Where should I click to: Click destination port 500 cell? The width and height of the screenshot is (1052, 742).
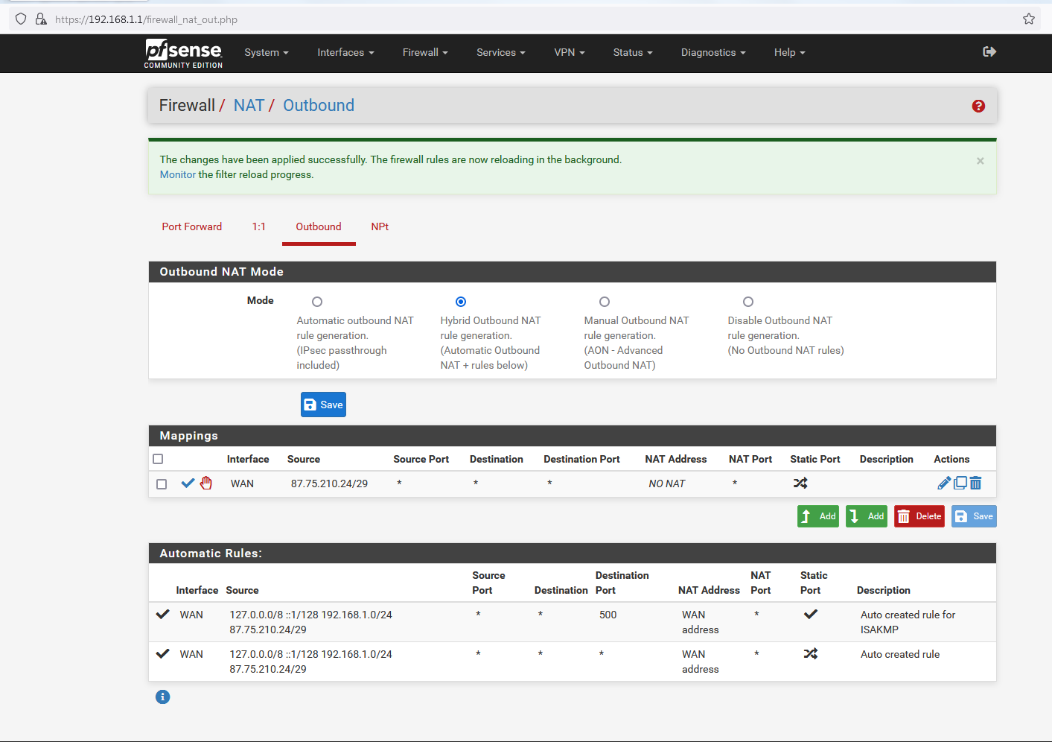tap(608, 615)
